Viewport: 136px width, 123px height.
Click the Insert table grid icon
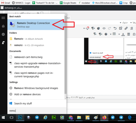point(114,34)
